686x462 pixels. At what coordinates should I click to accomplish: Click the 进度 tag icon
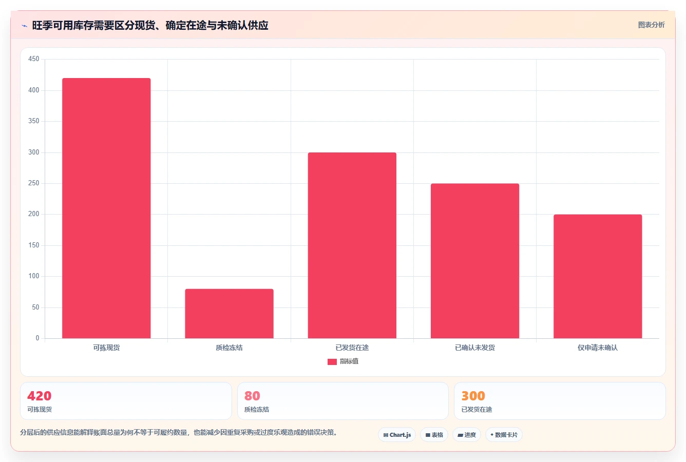[461, 435]
